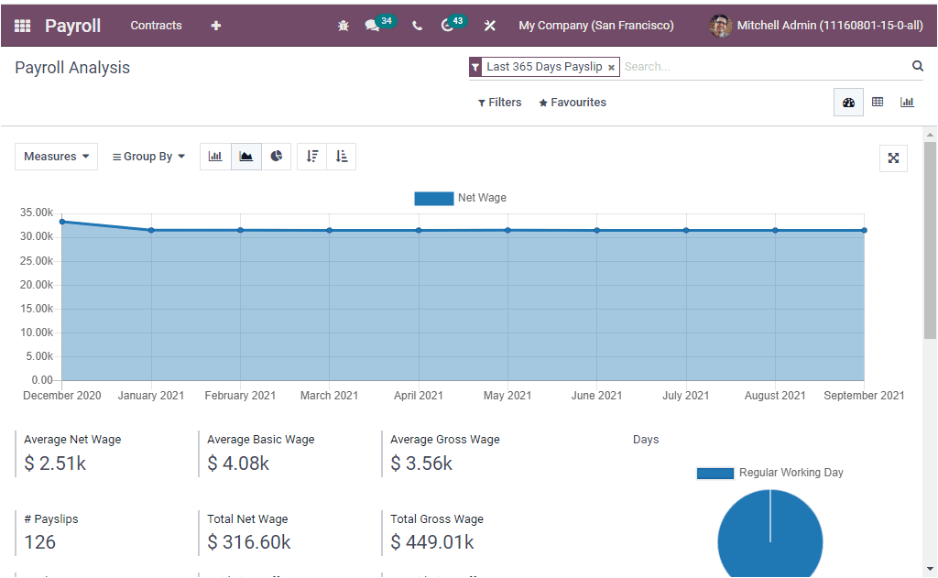938x578 pixels.
Task: Select the pie chart type
Action: click(x=276, y=157)
